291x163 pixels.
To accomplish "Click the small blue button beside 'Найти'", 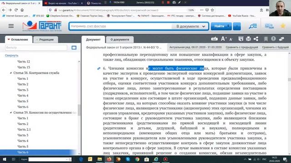I will (237, 26).
